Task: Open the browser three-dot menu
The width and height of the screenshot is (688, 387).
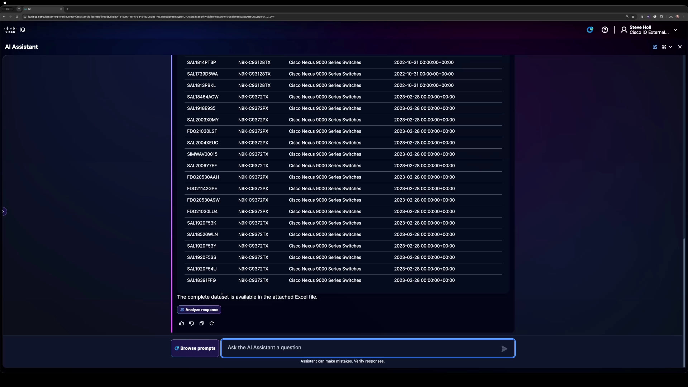Action: [684, 16]
